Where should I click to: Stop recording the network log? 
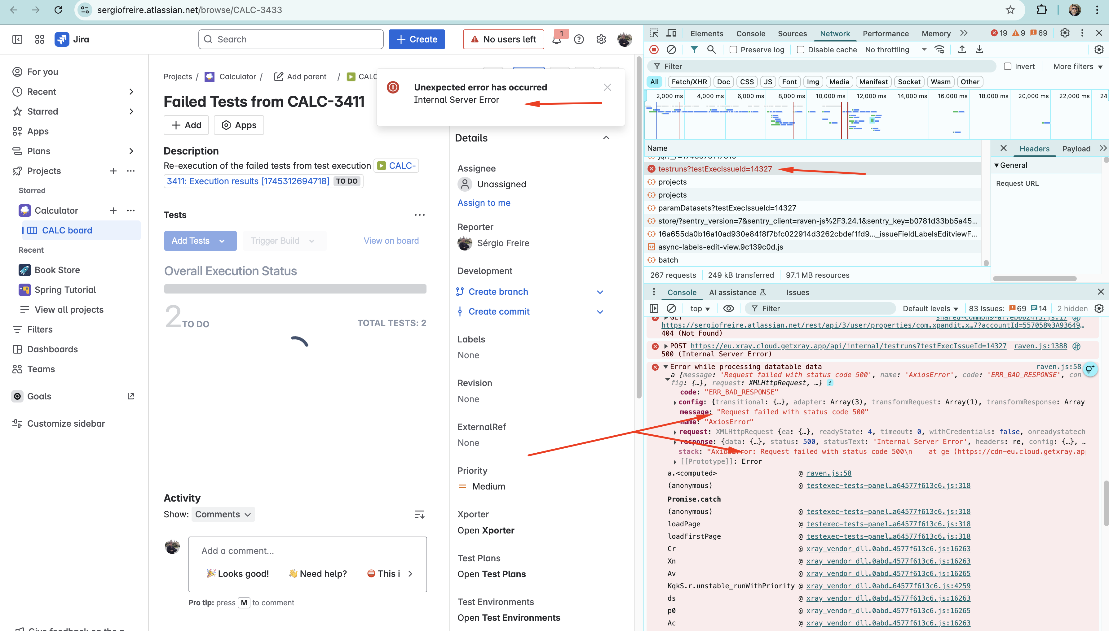pyautogui.click(x=654, y=50)
